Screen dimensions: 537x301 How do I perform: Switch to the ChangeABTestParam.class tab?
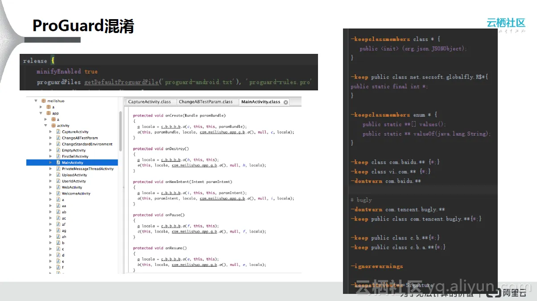coord(206,102)
